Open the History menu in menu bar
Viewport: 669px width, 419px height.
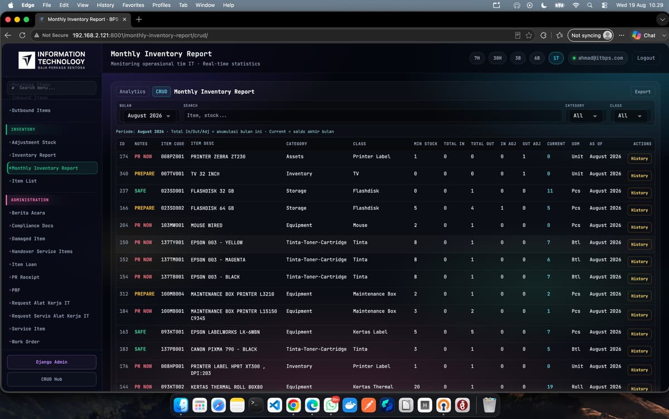[x=105, y=5]
